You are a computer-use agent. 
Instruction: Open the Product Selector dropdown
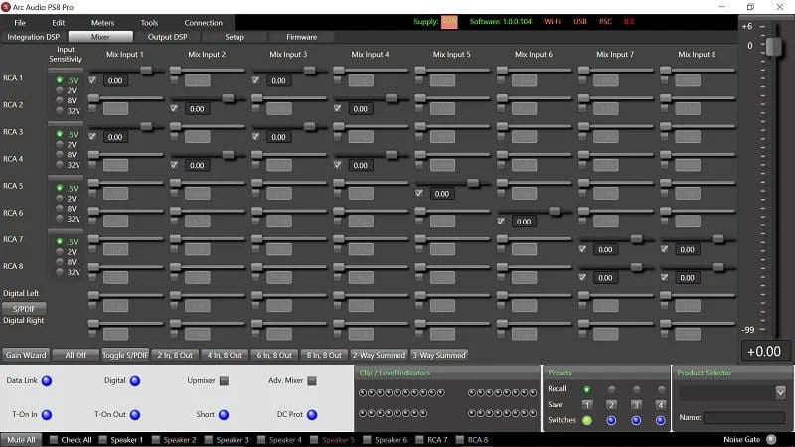pos(780,392)
